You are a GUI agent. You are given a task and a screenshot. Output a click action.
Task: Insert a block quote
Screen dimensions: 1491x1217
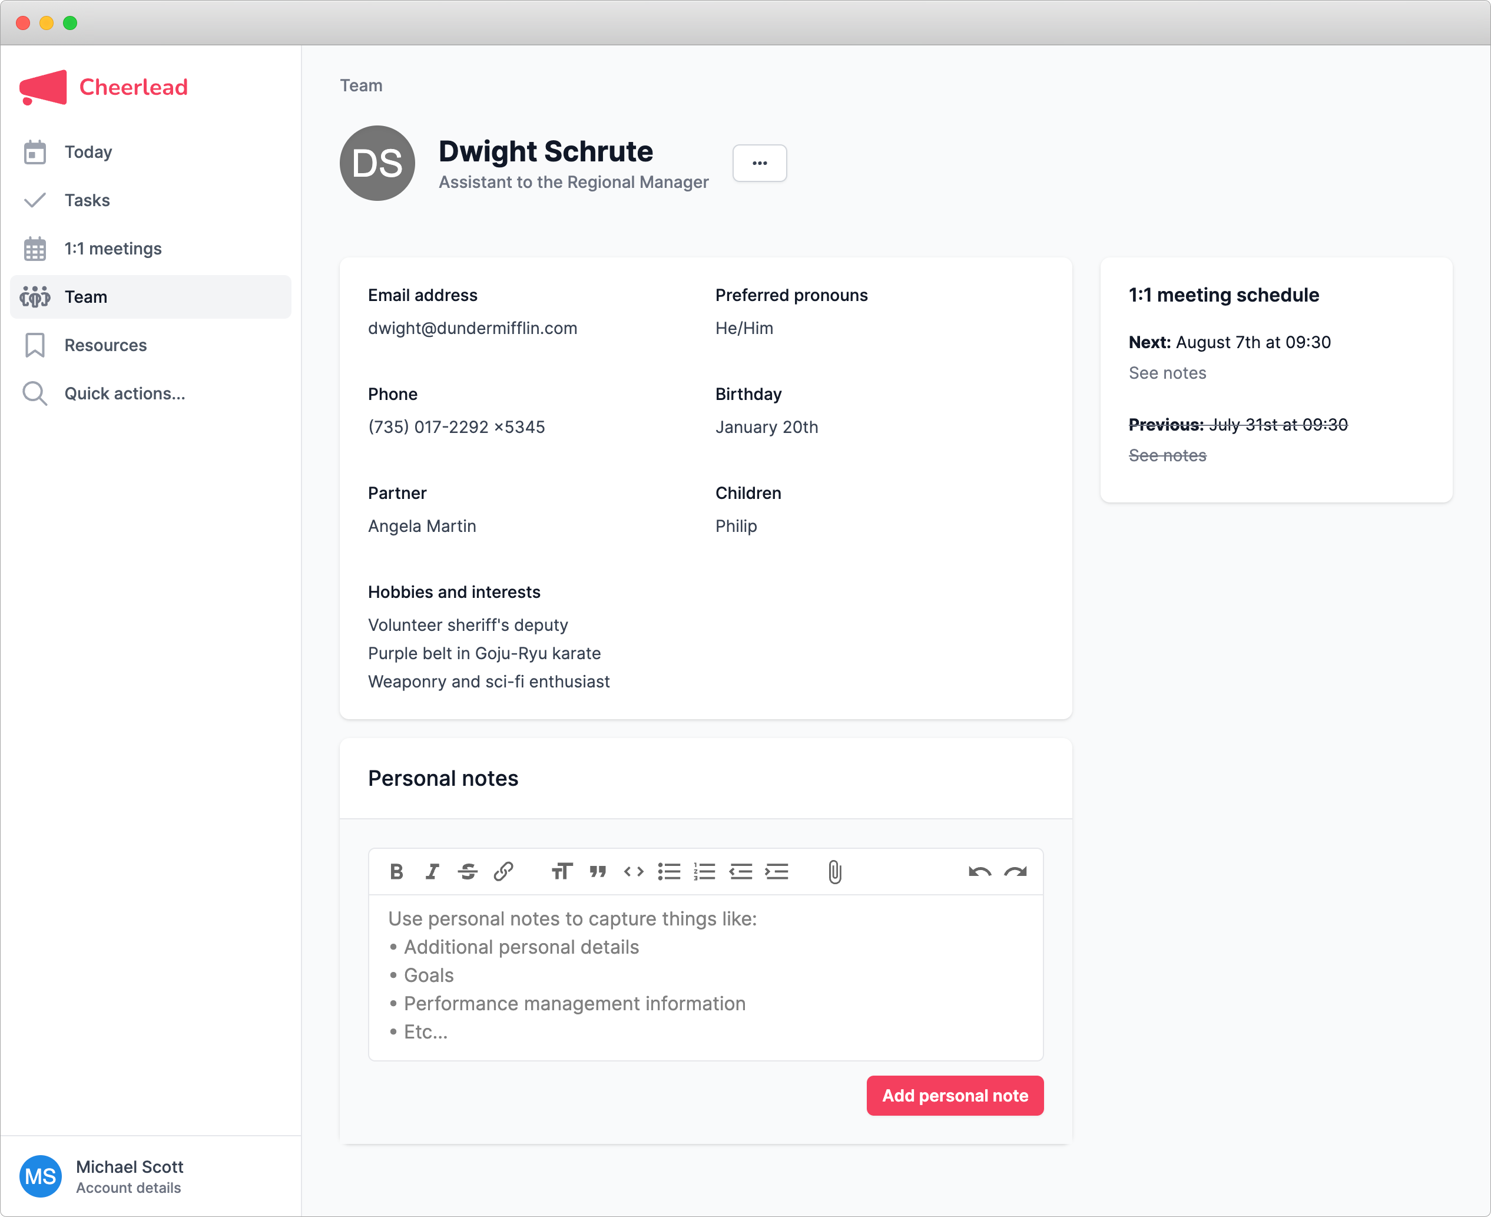598,871
